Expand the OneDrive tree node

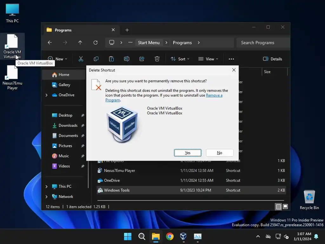click(46, 95)
